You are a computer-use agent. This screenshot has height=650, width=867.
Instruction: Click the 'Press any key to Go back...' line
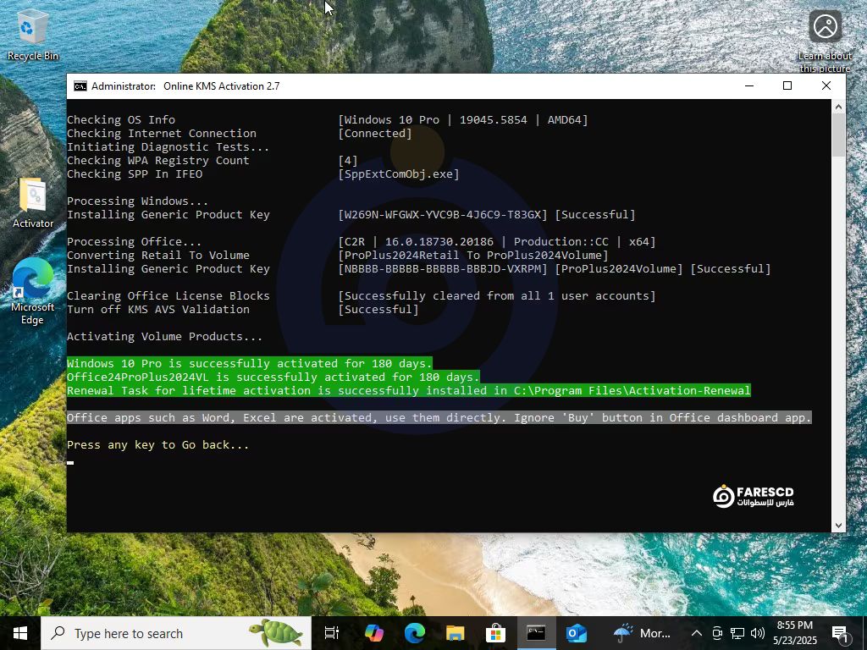(158, 445)
